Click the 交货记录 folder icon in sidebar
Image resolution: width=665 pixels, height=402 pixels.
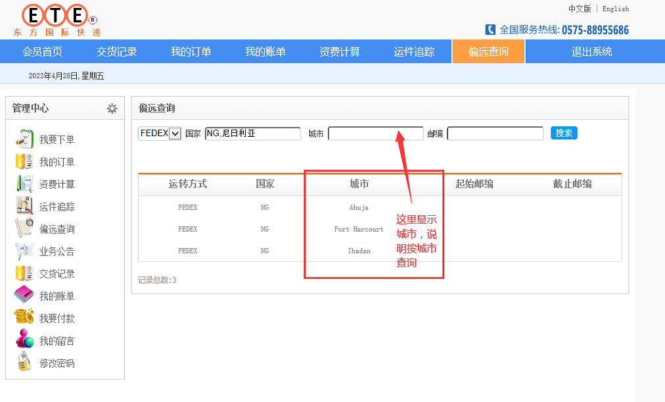click(x=24, y=274)
